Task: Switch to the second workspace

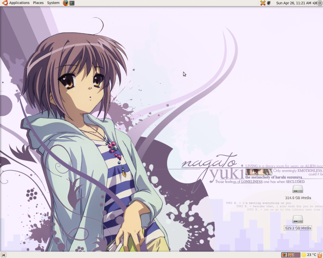Action: pos(291,255)
